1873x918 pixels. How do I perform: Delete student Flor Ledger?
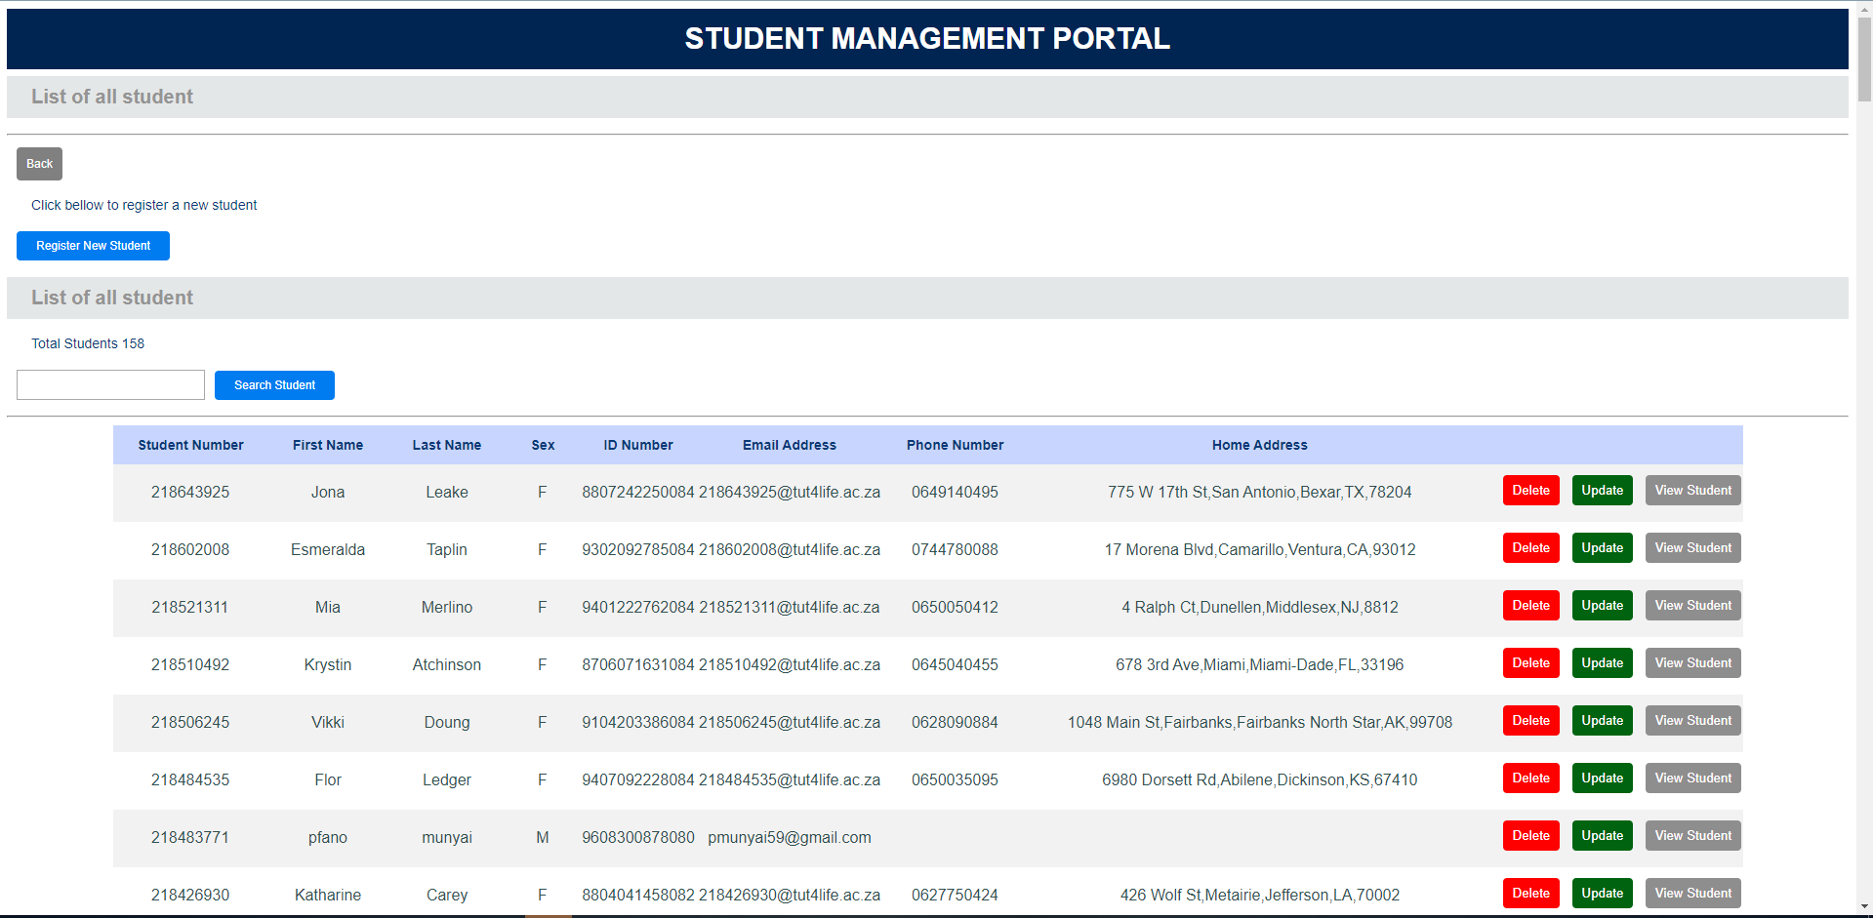pyautogui.click(x=1530, y=778)
